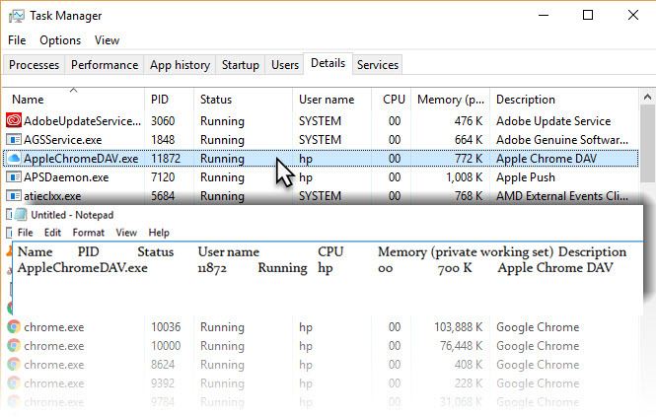Switch to the Users tab
The width and height of the screenshot is (656, 417).
click(x=285, y=65)
